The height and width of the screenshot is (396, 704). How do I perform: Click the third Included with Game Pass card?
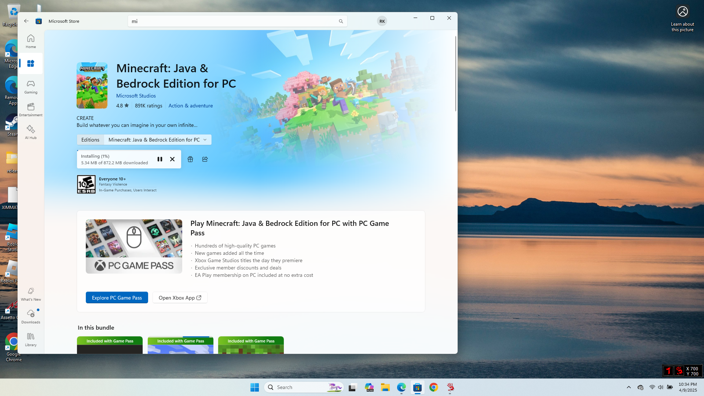coord(251,345)
